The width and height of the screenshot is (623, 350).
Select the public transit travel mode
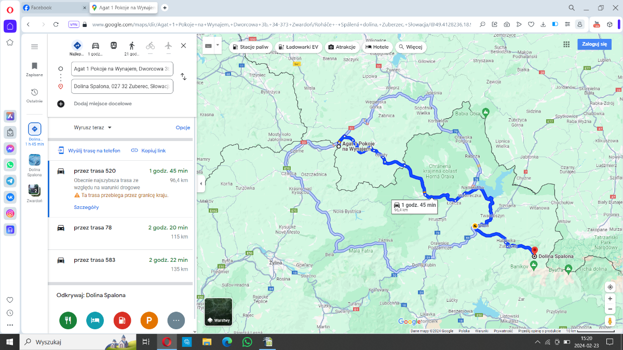113,46
